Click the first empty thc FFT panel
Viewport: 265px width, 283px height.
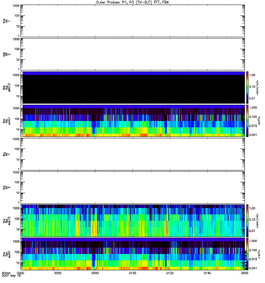(132, 154)
